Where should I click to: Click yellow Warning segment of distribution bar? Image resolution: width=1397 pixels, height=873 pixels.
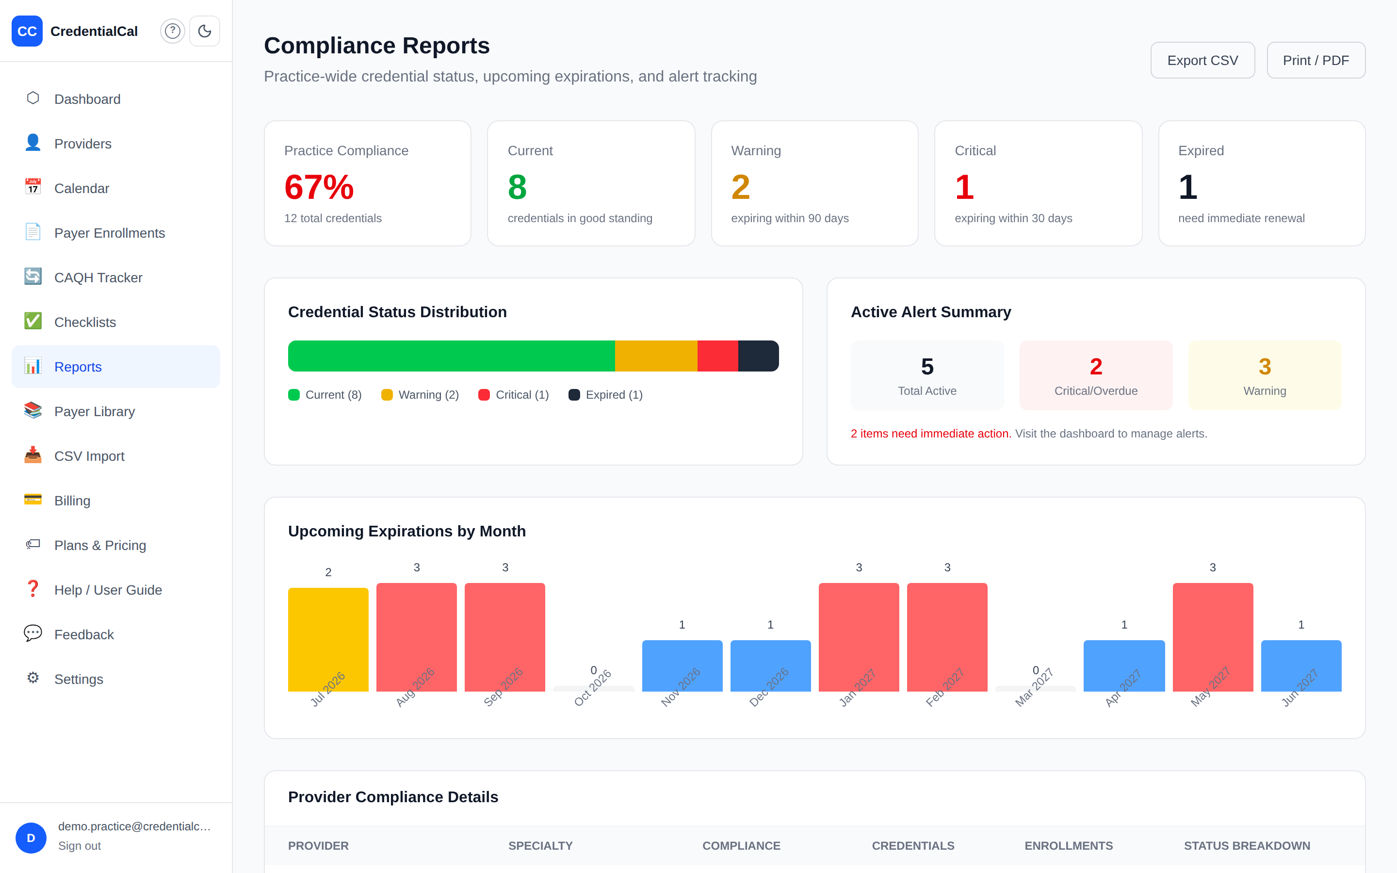coord(656,356)
